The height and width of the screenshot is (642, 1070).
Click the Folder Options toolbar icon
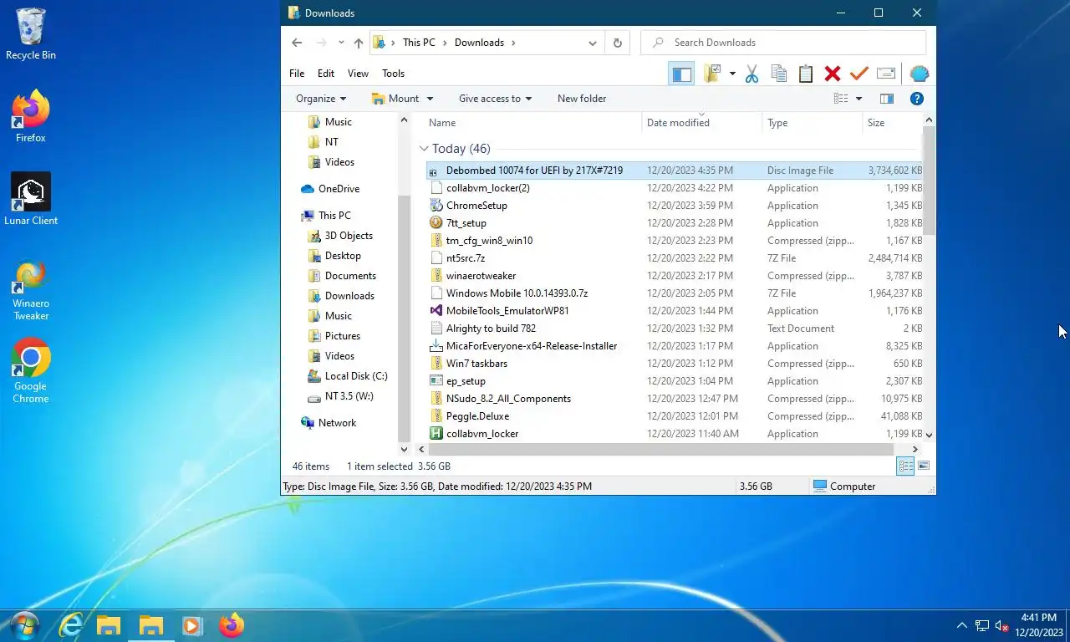tap(712, 74)
